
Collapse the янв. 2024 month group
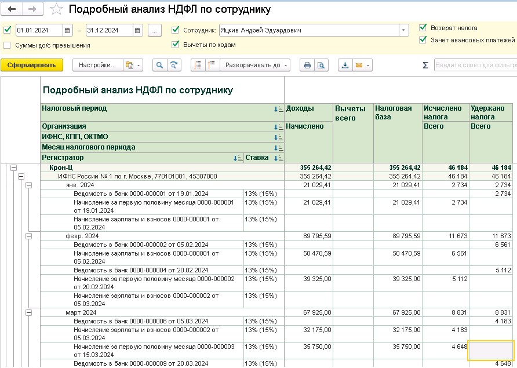[x=28, y=185]
